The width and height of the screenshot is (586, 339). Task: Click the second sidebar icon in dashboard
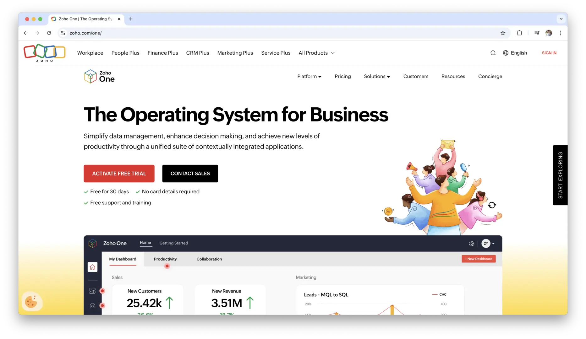92,291
